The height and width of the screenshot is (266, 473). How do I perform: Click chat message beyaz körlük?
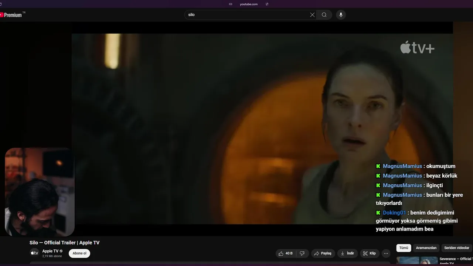(x=442, y=176)
